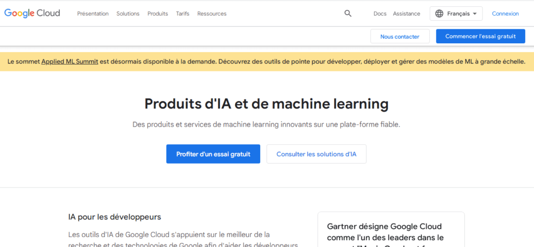This screenshot has height=247, width=534.
Task: Click Consulter les solutions d'IA button
Action: click(317, 154)
